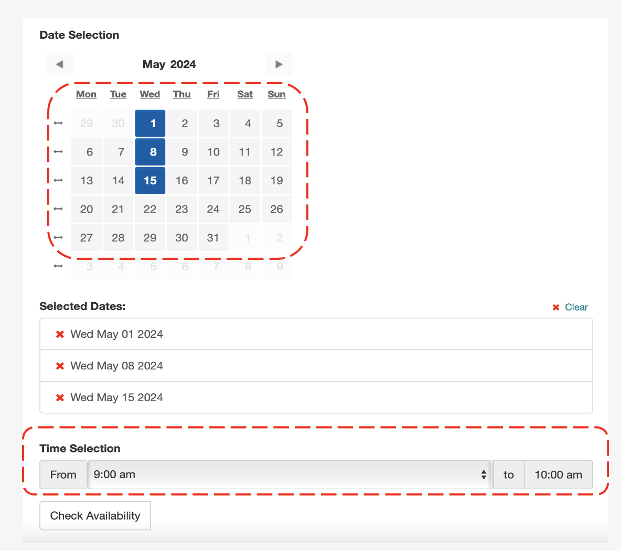Choose May 27 on the calendar
Viewport: 621px width, 551px height.
point(87,238)
